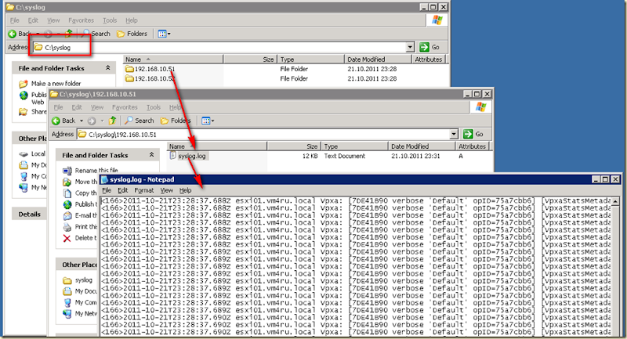
Task: Click Copy this file task icon
Action: coord(67,193)
